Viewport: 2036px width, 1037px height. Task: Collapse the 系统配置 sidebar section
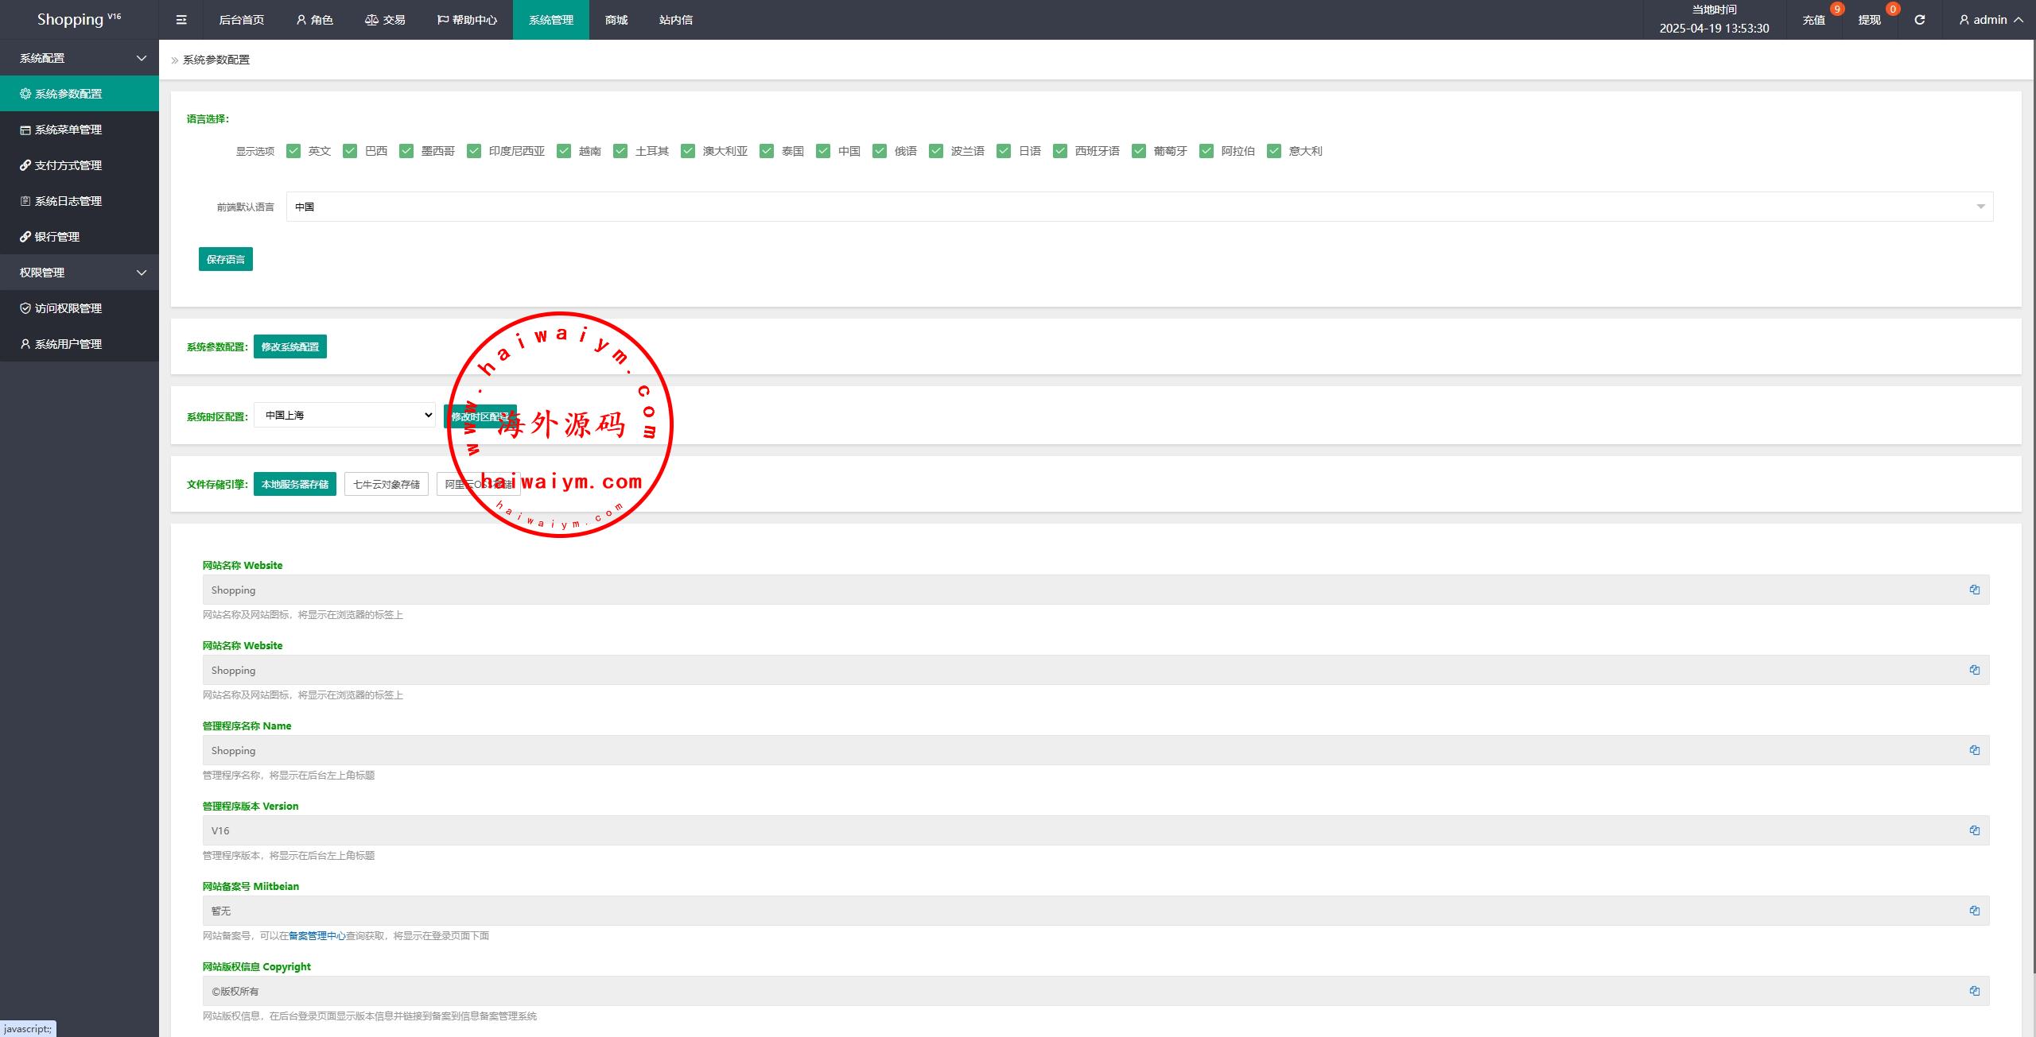(x=80, y=58)
